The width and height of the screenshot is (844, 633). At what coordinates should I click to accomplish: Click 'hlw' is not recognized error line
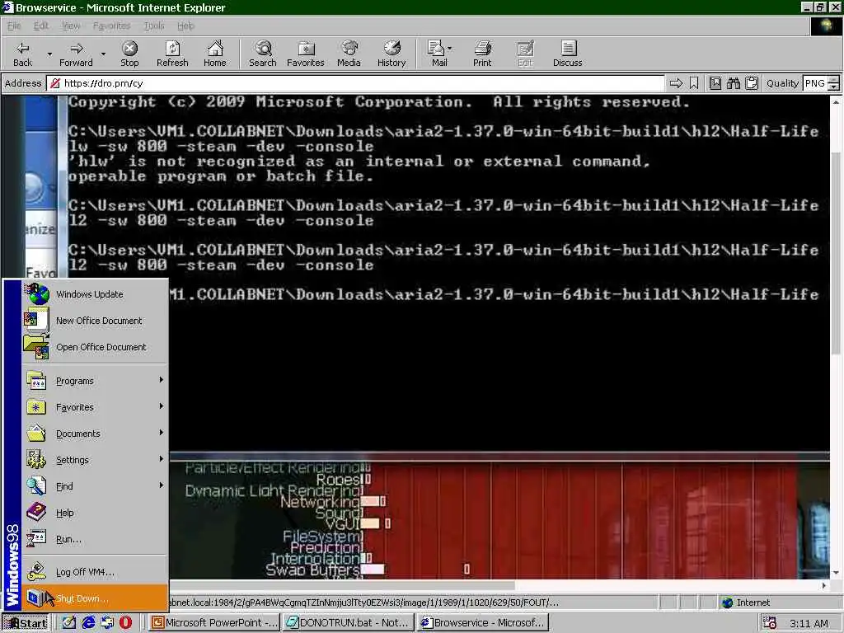[359, 161]
